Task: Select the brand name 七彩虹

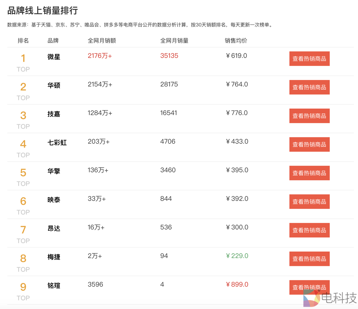Action: pos(56,143)
